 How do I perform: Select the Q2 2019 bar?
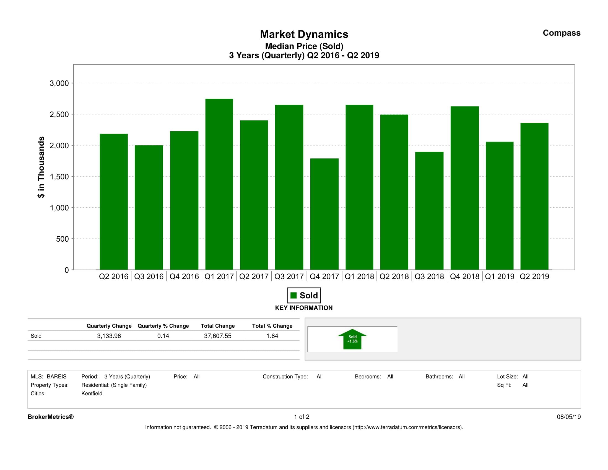(534, 196)
